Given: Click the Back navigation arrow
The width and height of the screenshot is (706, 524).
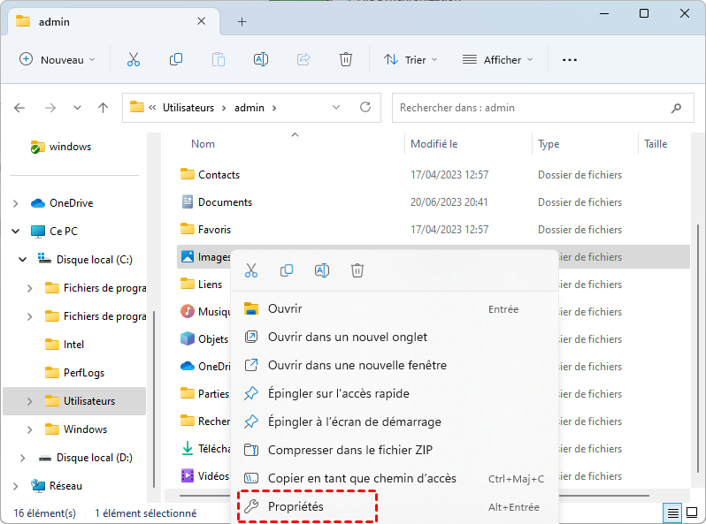Looking at the screenshot, I should (20, 108).
